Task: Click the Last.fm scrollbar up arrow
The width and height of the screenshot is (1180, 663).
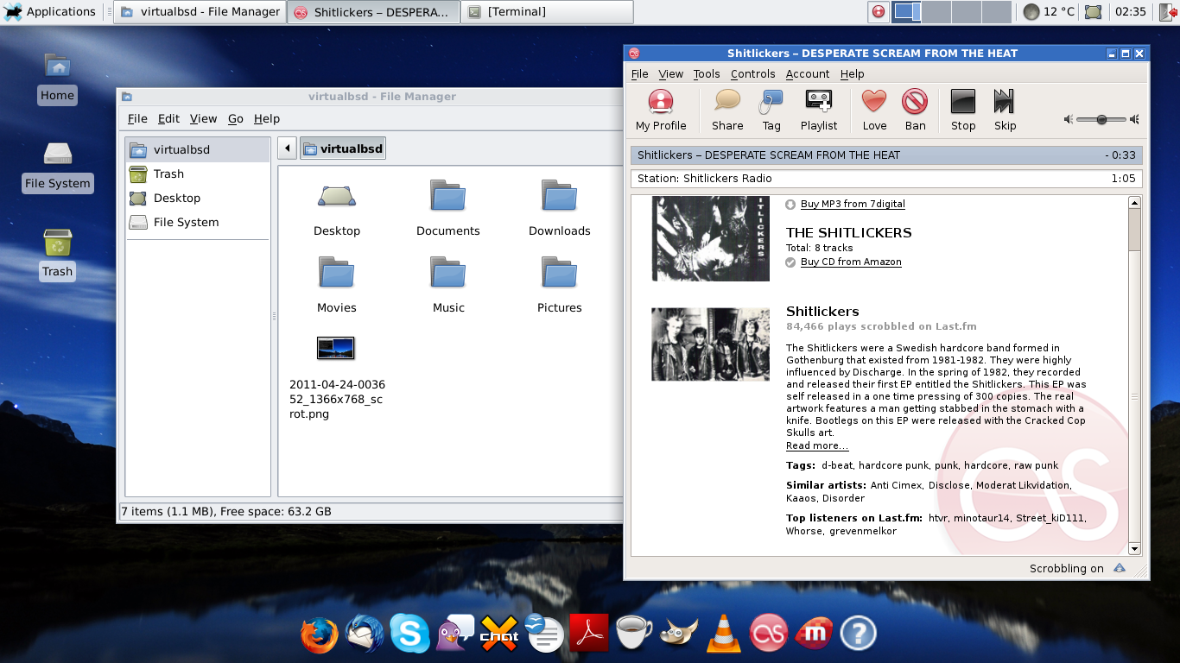Action: 1134,203
